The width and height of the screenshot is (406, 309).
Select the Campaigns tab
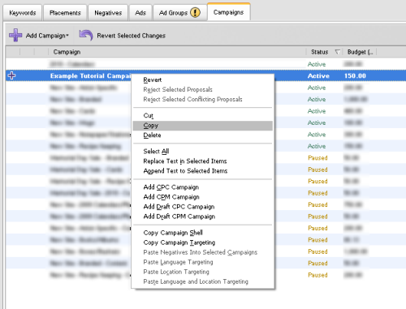[228, 12]
